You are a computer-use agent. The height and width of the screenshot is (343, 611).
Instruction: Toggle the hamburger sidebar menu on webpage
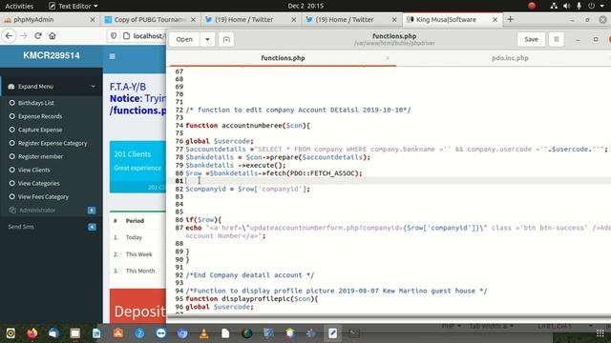pos(113,56)
